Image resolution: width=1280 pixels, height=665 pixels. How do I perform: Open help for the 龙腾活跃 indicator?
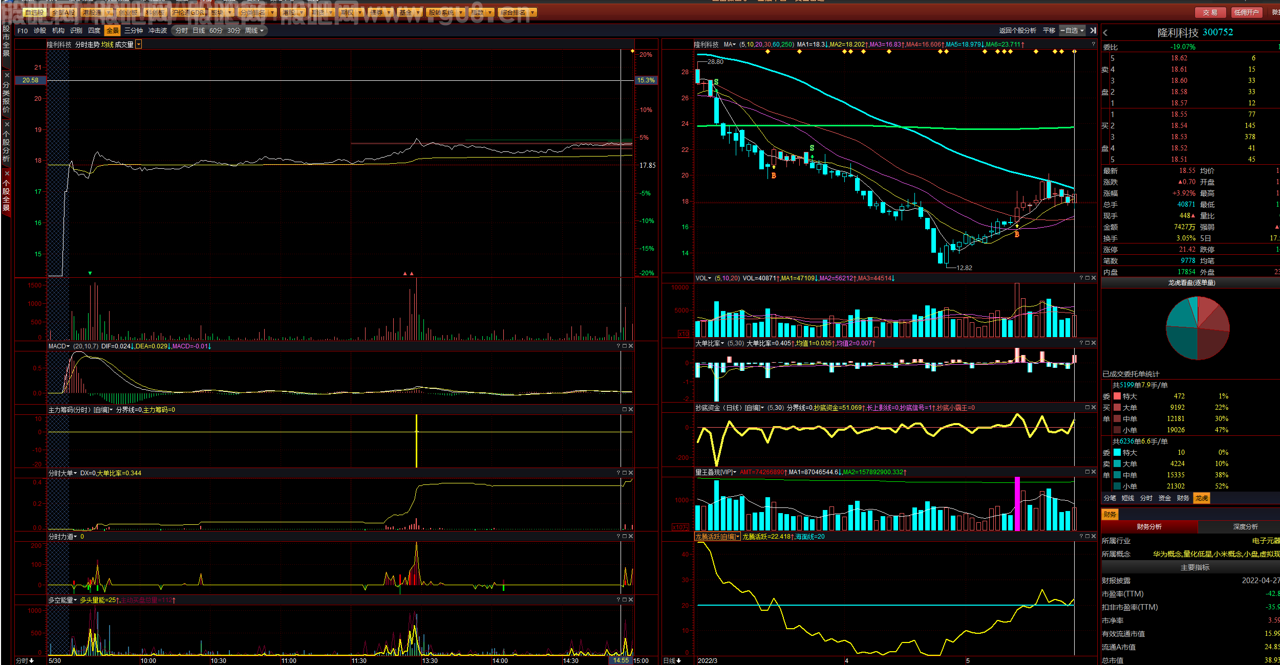click(x=1081, y=536)
